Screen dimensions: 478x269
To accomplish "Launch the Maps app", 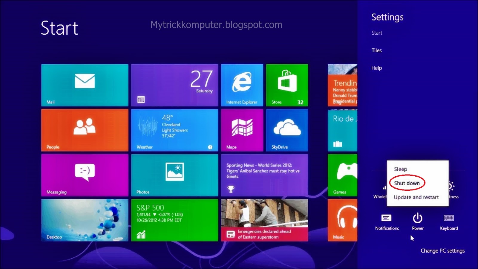I will (x=242, y=130).
